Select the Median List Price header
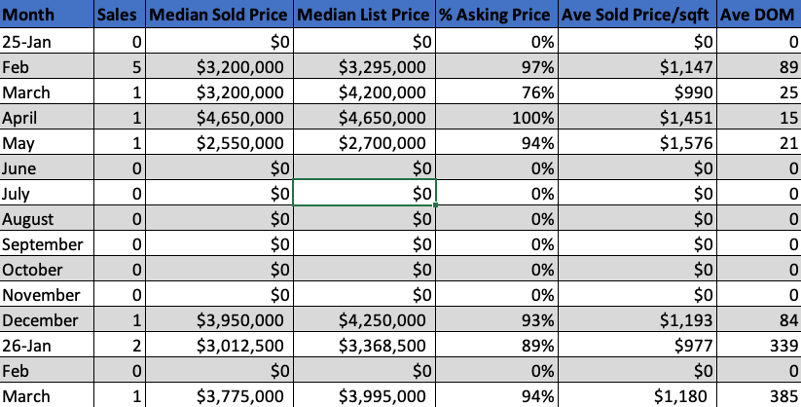Screen dimensions: 801x407 [365, 16]
